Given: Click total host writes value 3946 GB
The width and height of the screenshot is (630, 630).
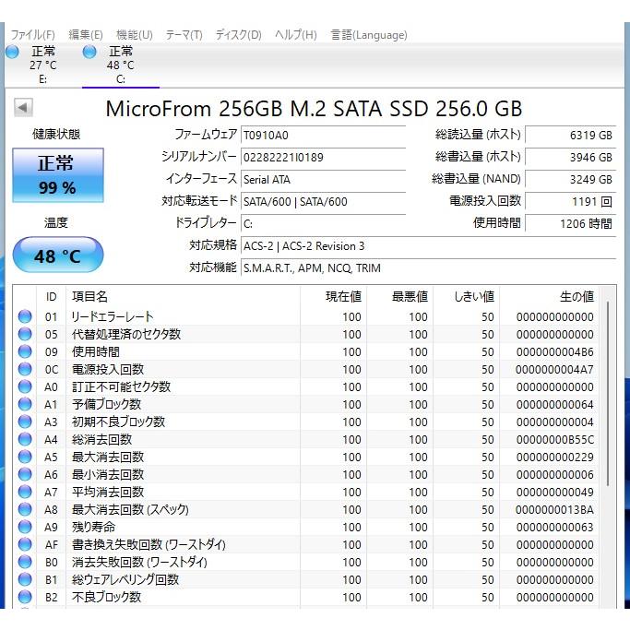Looking at the screenshot, I should 571,157.
